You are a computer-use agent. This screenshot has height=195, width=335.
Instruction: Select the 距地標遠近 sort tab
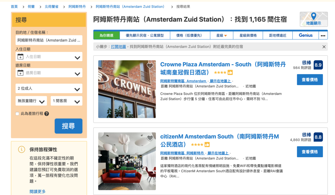(277, 35)
